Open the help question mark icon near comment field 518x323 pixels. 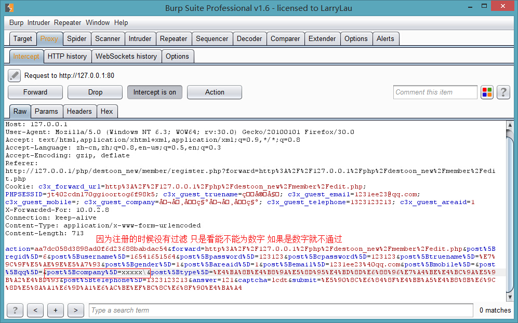503,92
